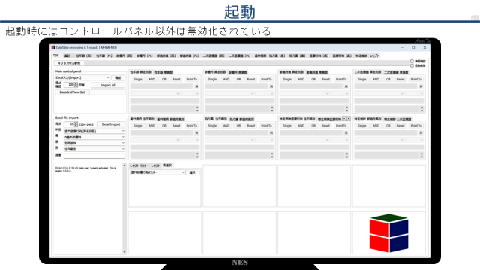Increase the 100 value spinner in Main control panel
Image resolution: width=480 pixels, height=270 pixels.
click(x=76, y=83)
